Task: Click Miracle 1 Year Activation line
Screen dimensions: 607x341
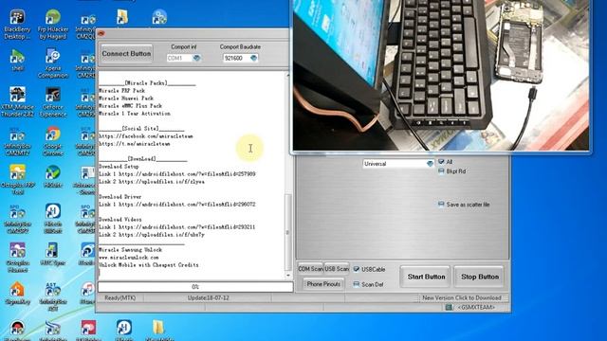Action: pos(135,114)
